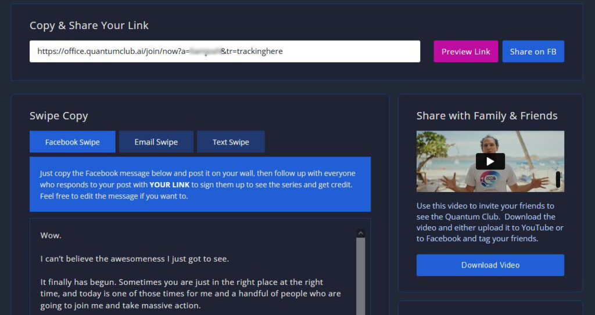
Task: Switch to the Facebook Swipe tab
Action: (73, 142)
